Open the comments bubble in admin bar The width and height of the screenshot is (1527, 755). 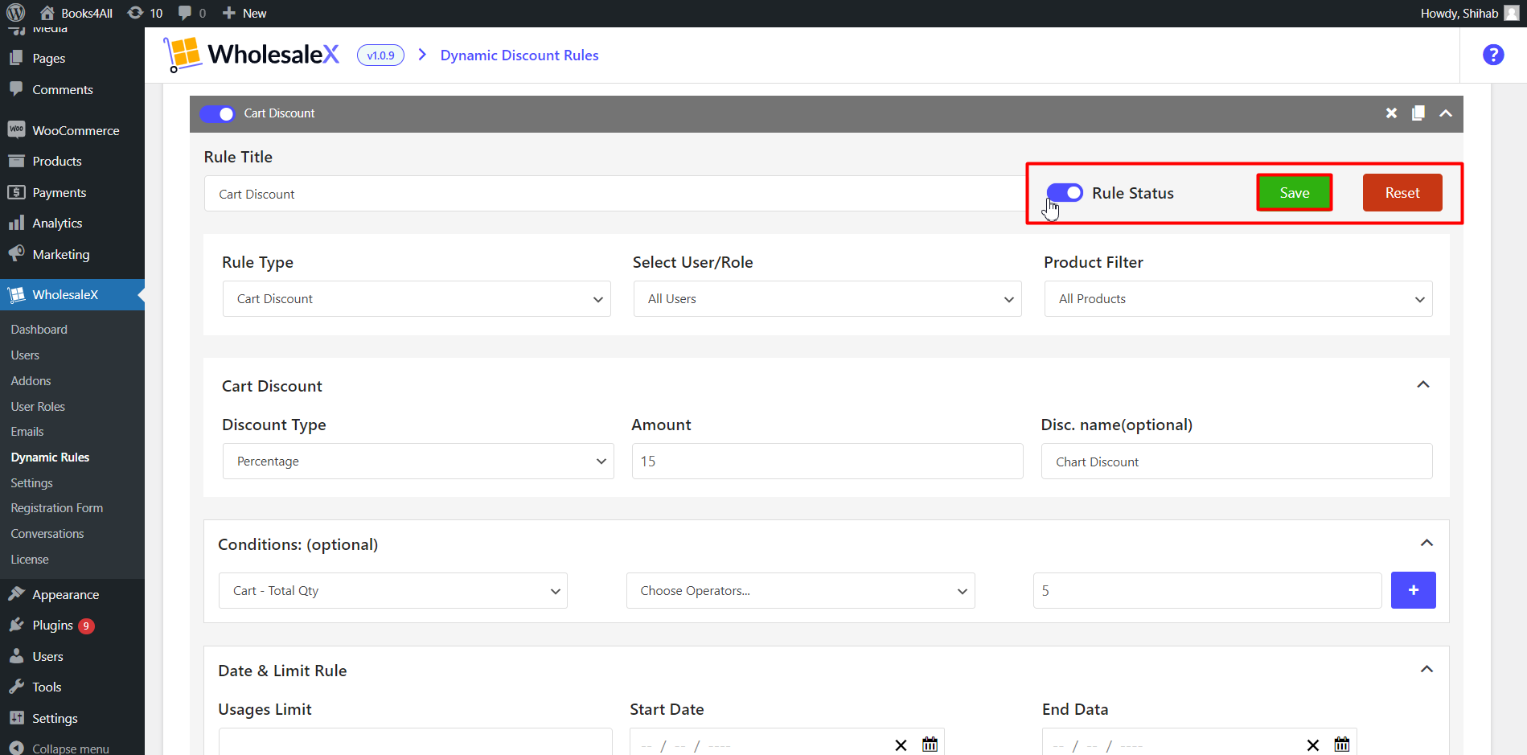click(191, 13)
